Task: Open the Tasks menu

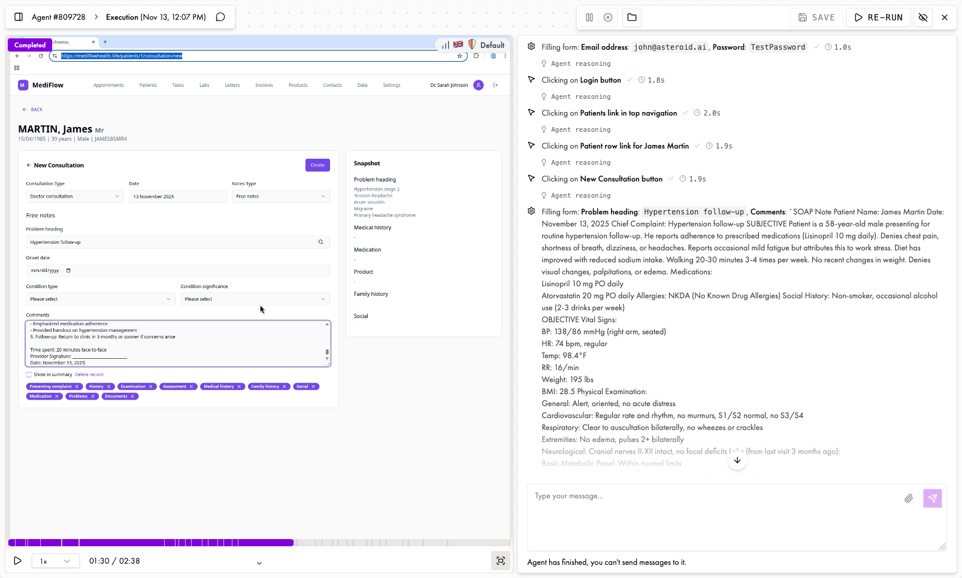Action: (x=178, y=85)
